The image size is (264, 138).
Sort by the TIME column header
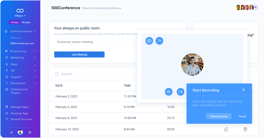127,86
